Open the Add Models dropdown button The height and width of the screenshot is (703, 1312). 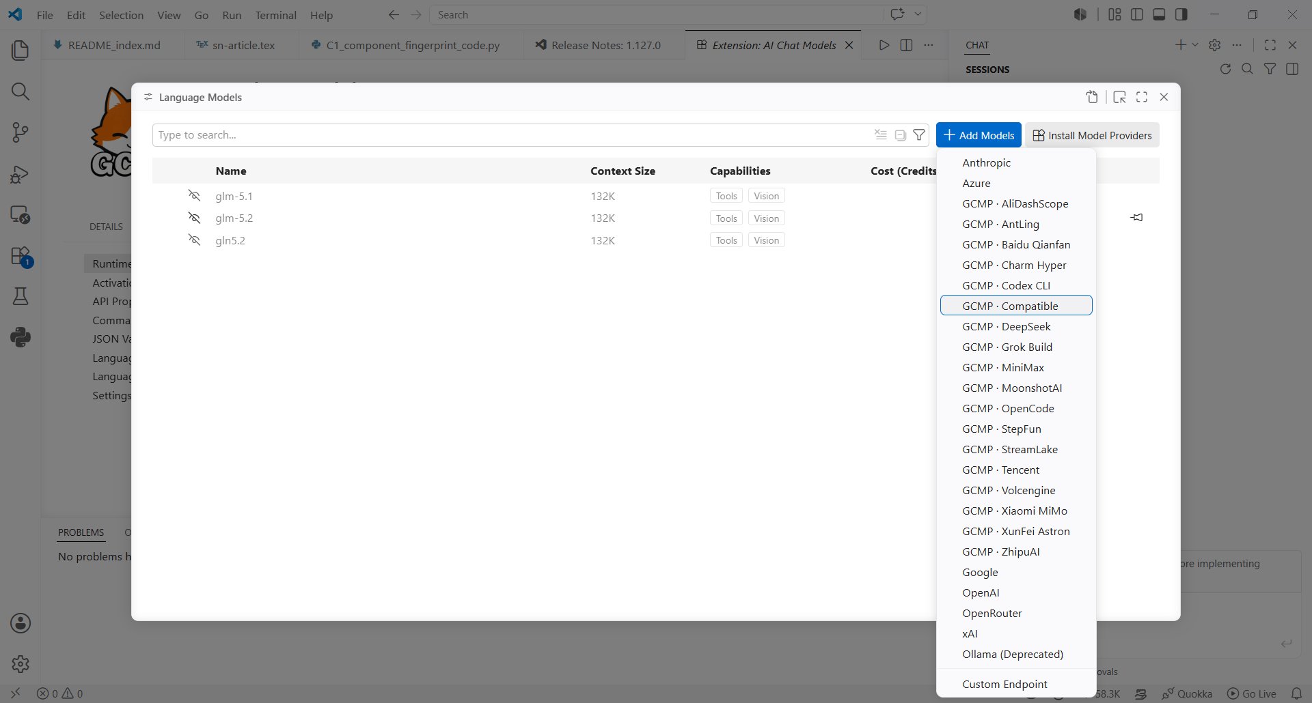979,135
